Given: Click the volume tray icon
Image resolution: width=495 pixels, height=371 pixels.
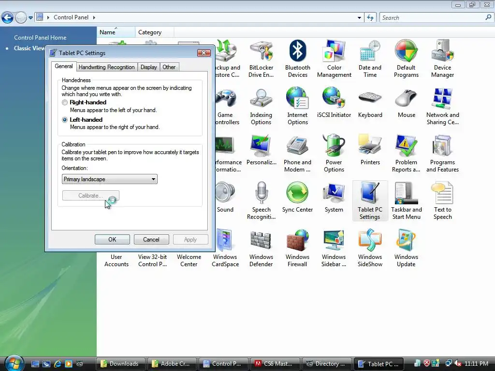Looking at the screenshot, I should [458, 363].
